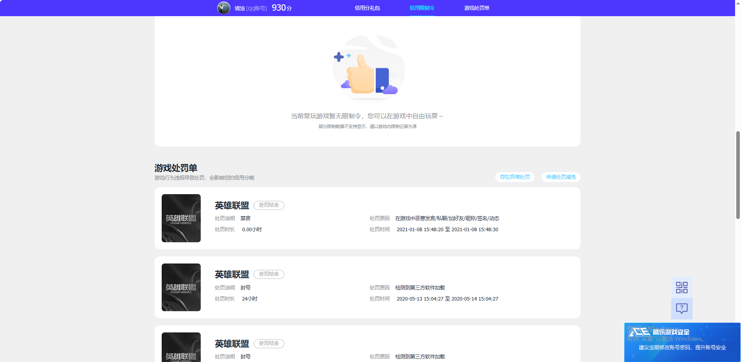
Task: Click the 处罚结束 badge on the 24小时 封号 record
Action: point(269,274)
